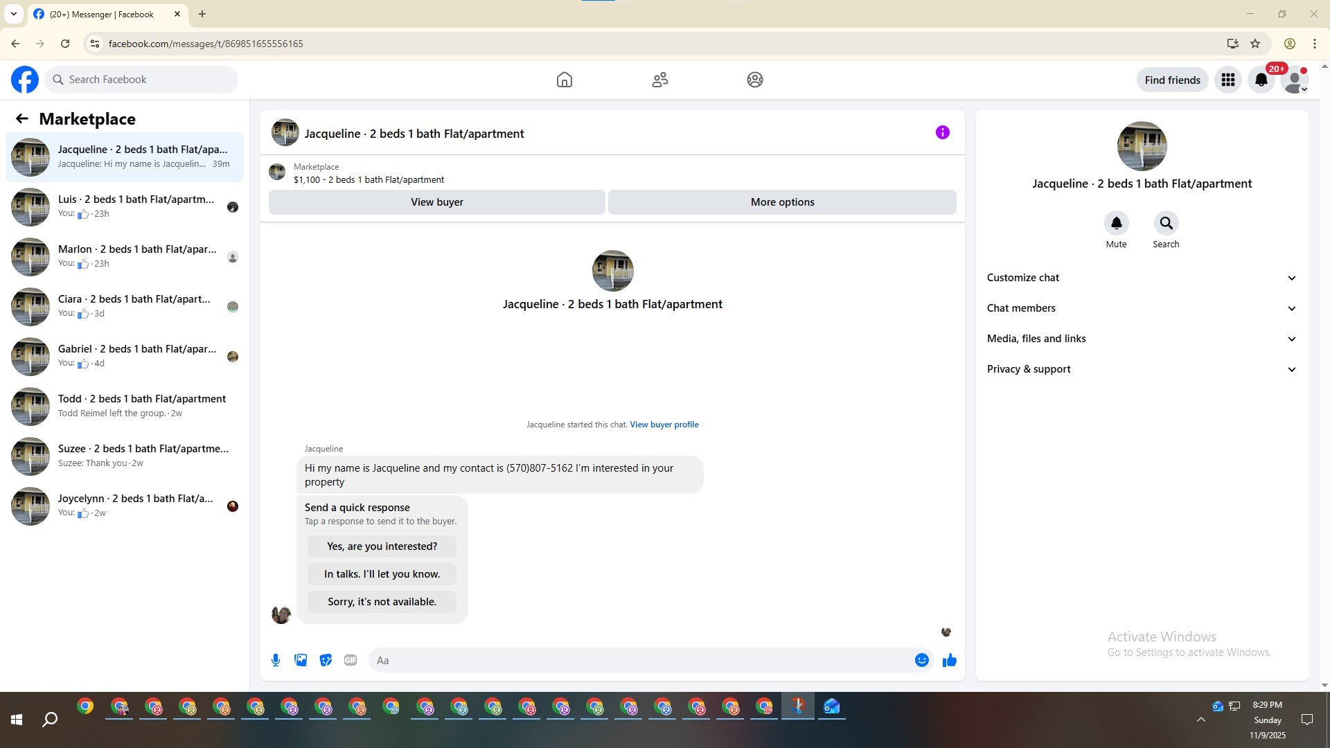
Task: Open Marlon's conversation in the list
Action: click(125, 257)
